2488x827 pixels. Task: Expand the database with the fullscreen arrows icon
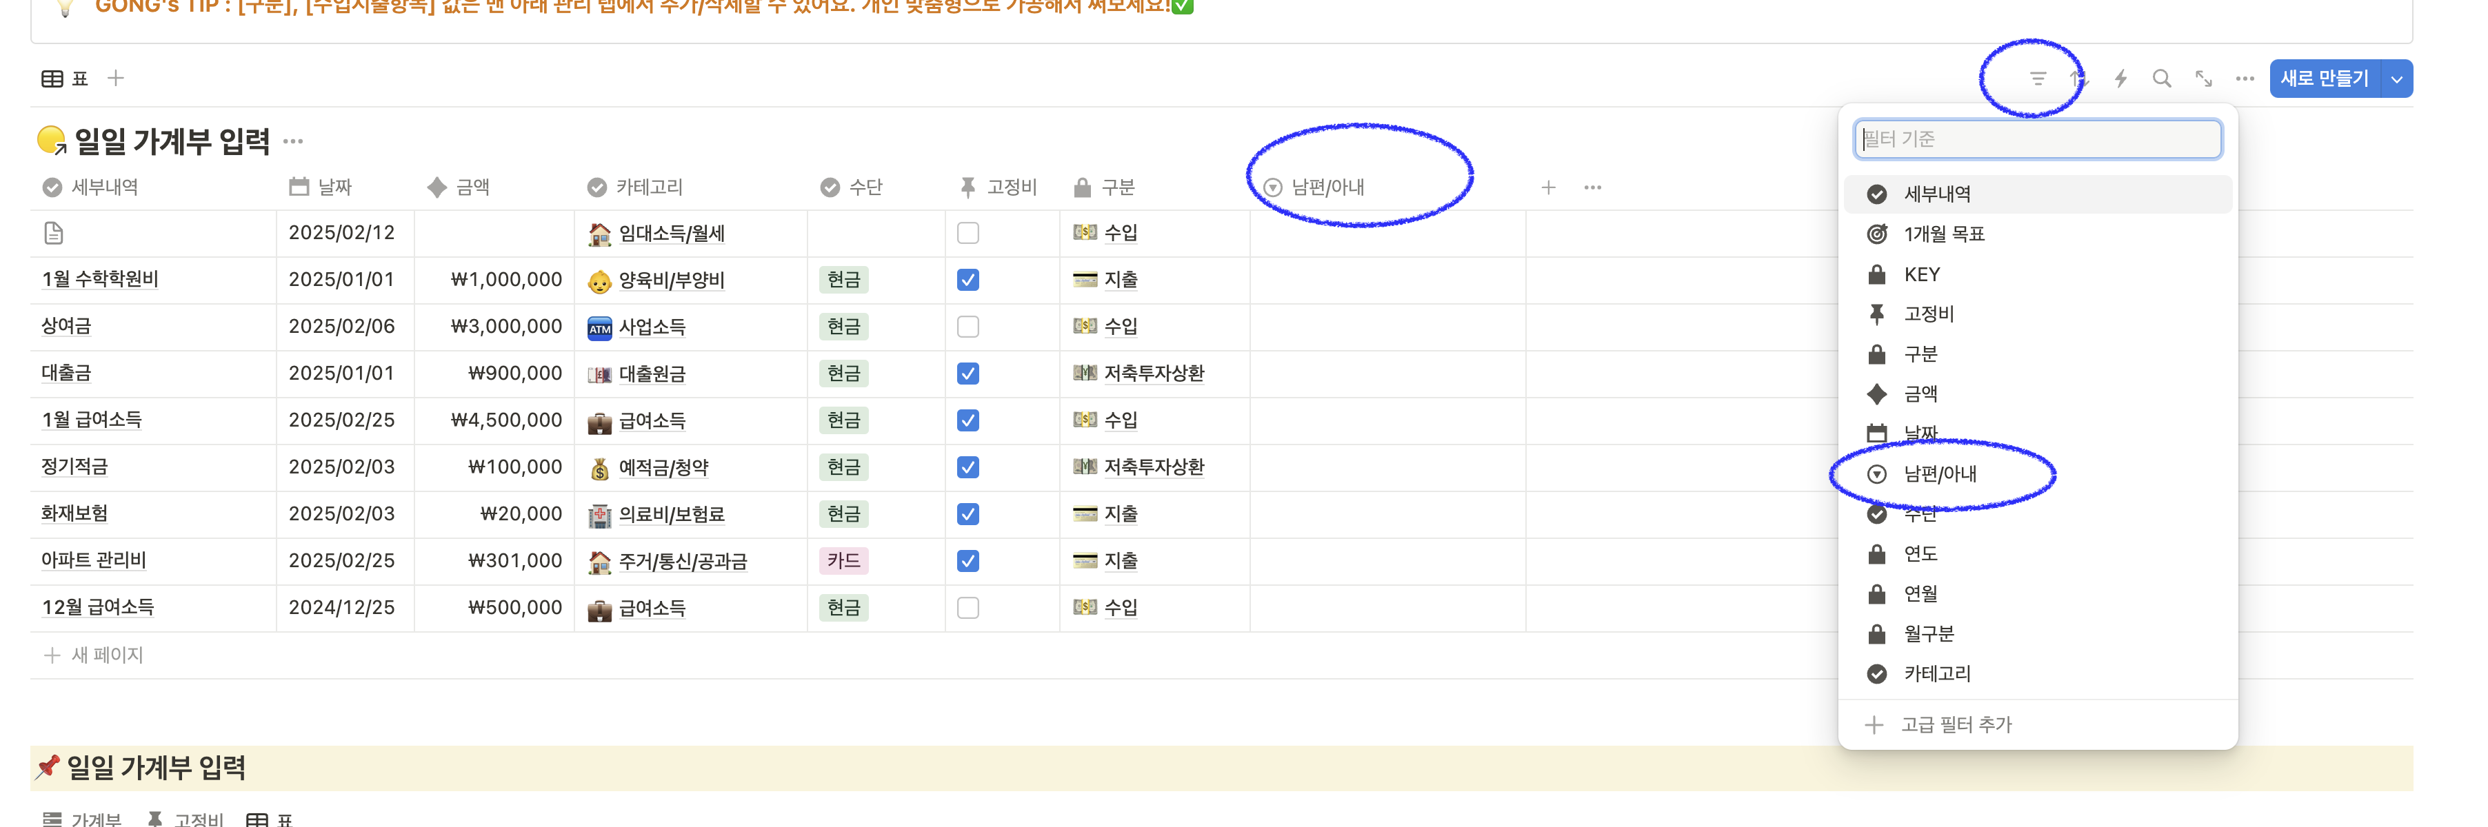[x=2205, y=79]
